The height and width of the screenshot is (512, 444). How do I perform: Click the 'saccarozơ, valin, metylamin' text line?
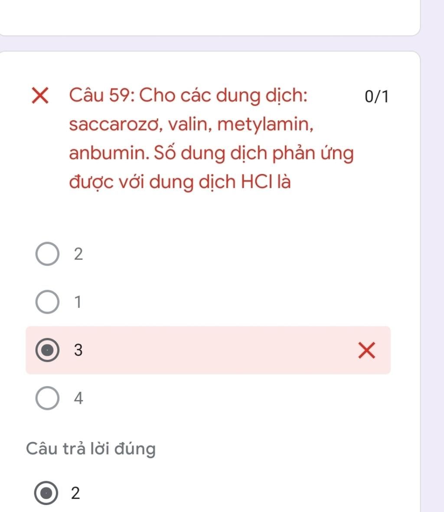tap(191, 124)
